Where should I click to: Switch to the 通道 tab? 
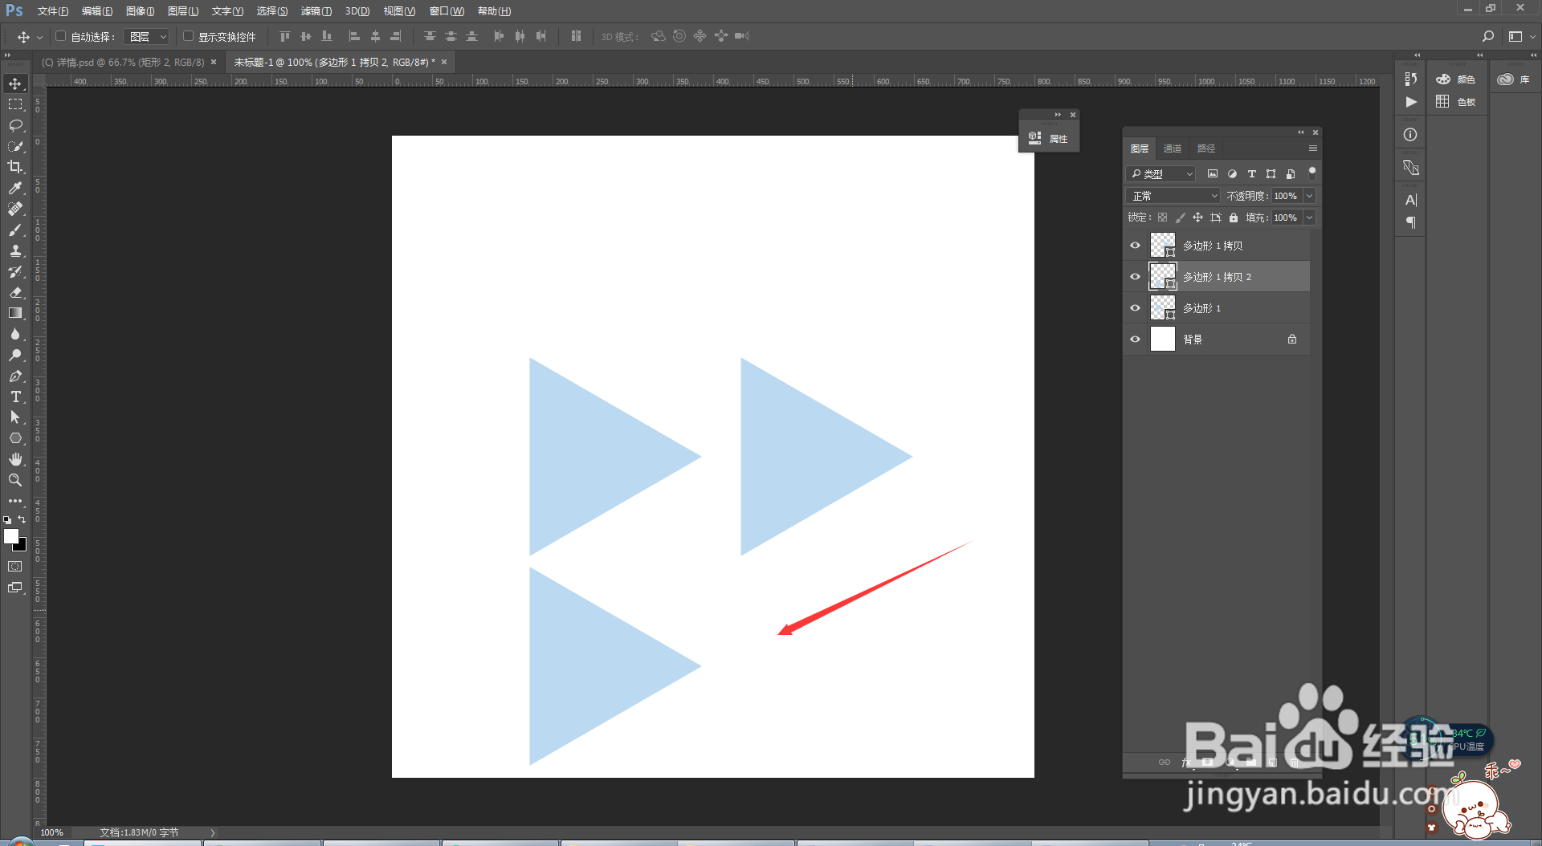coord(1173,148)
